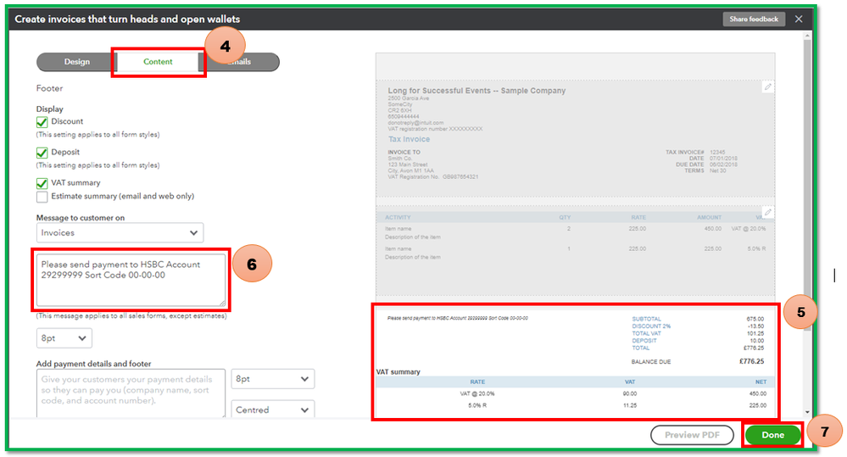
Task: Click the customer message text box
Action: 131,281
